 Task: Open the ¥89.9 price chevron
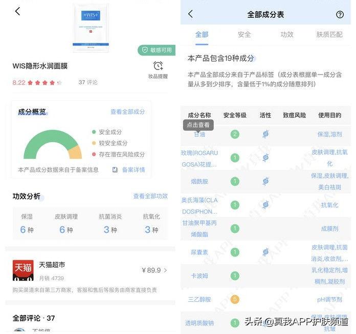[x=165, y=270]
